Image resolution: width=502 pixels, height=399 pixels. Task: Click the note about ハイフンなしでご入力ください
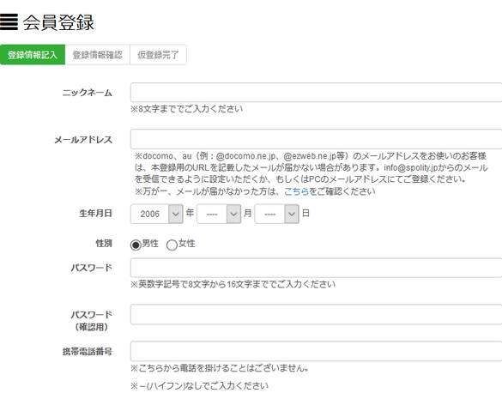[199, 385]
